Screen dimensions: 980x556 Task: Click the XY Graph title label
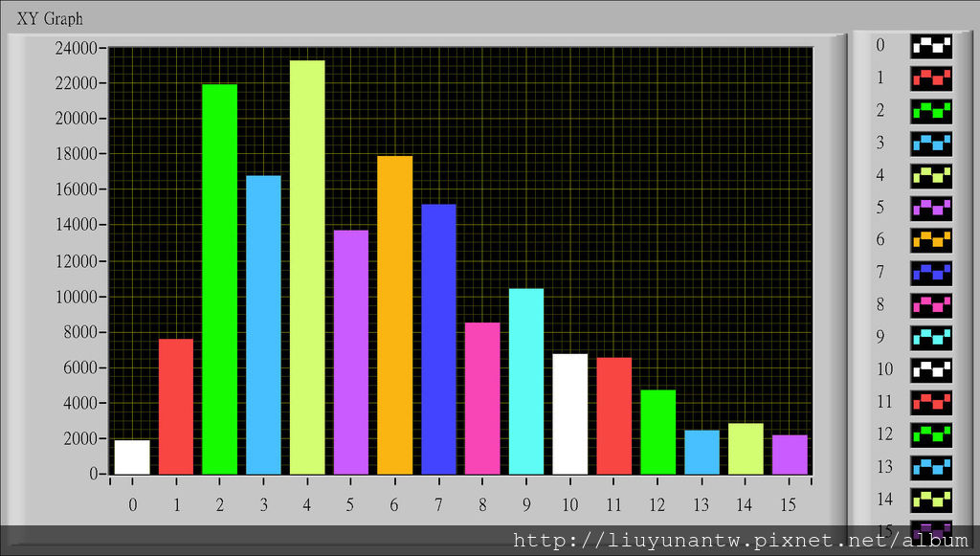tap(50, 19)
